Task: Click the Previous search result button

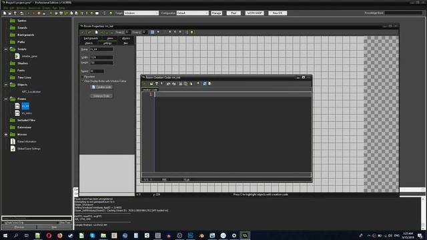Action: (19, 227)
